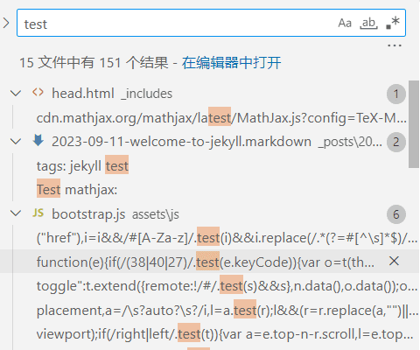
Task: Expand the replace field chevron
Action: pos(6,23)
